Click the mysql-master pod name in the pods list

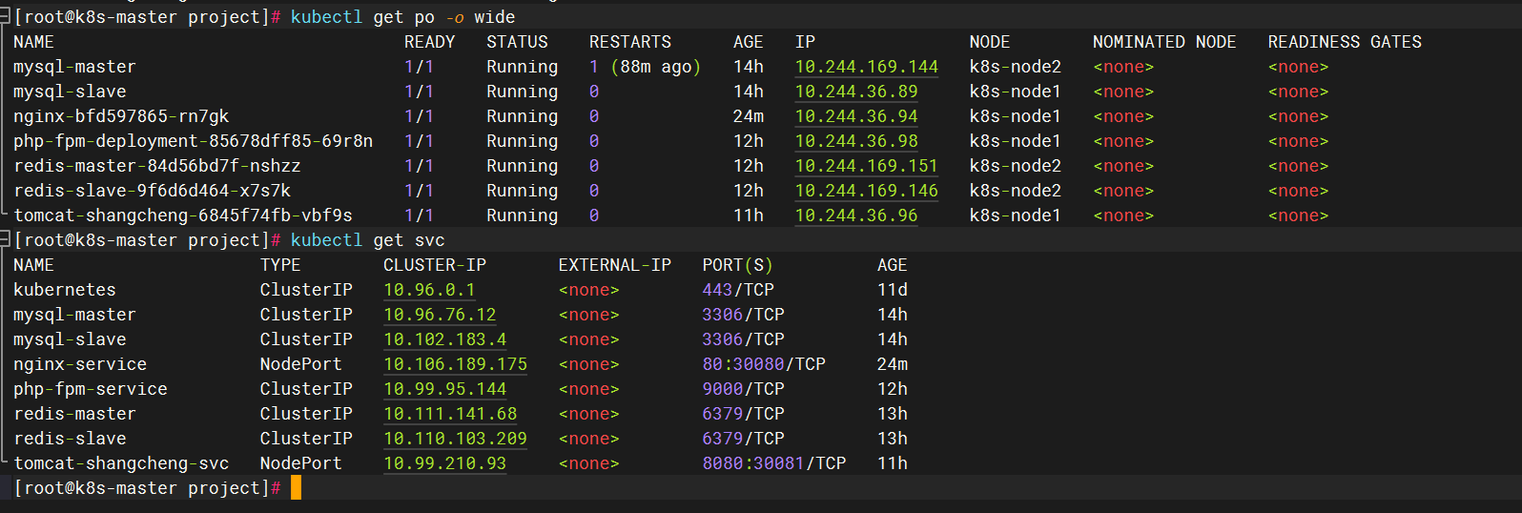(x=74, y=67)
